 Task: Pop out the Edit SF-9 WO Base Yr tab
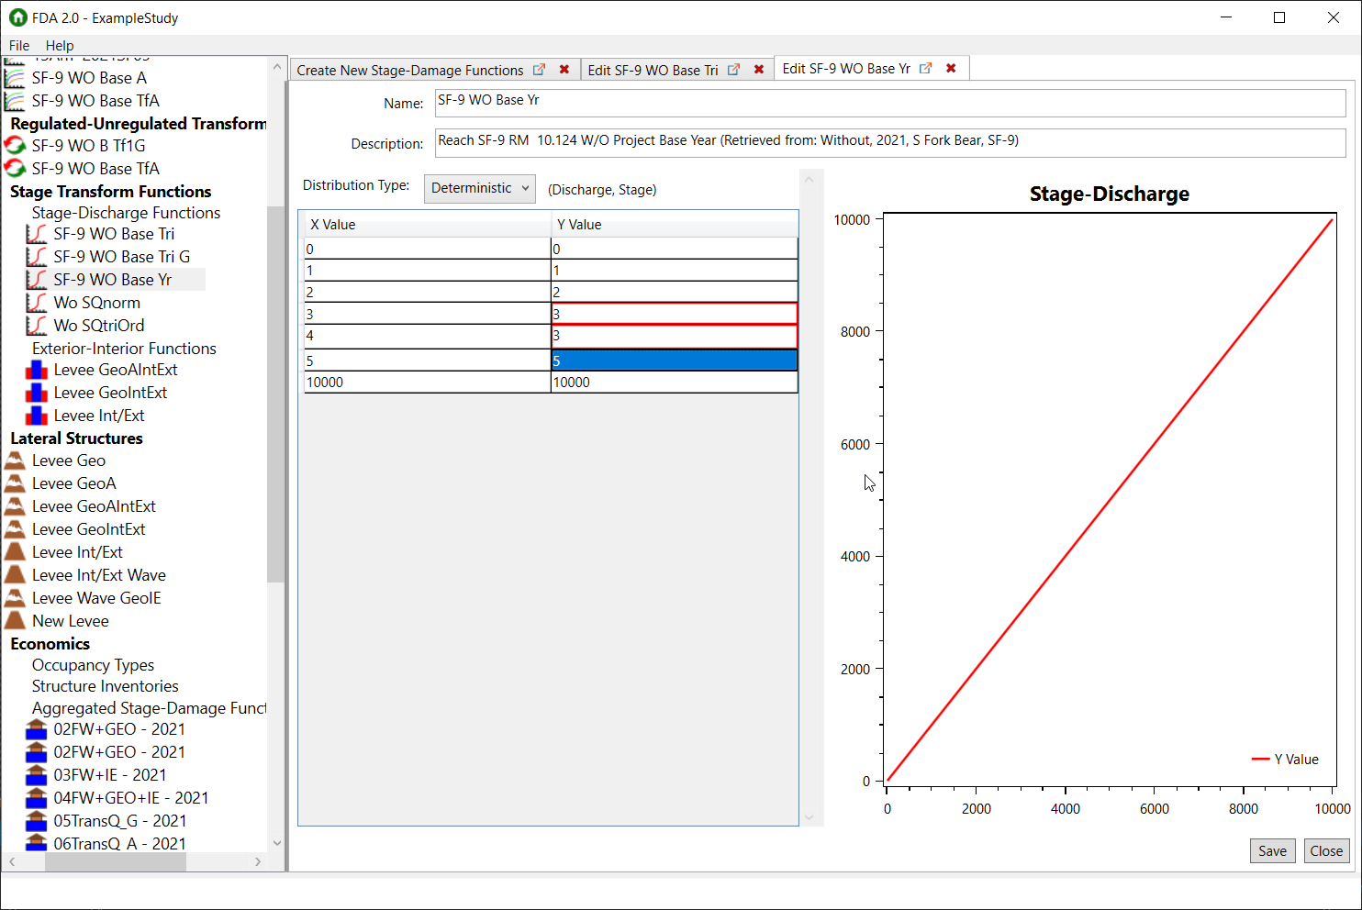[924, 67]
